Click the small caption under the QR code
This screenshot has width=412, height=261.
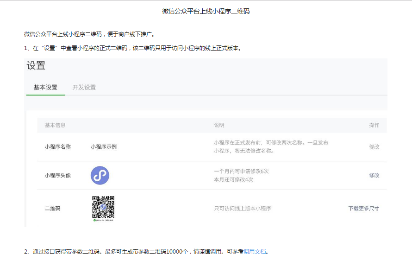(103, 221)
